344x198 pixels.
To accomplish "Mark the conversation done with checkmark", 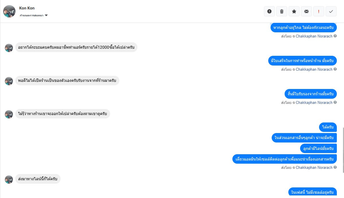I will (x=331, y=11).
